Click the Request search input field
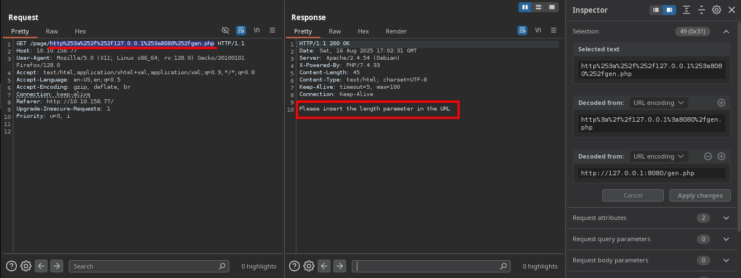The height and width of the screenshot is (278, 741). pyautogui.click(x=148, y=266)
